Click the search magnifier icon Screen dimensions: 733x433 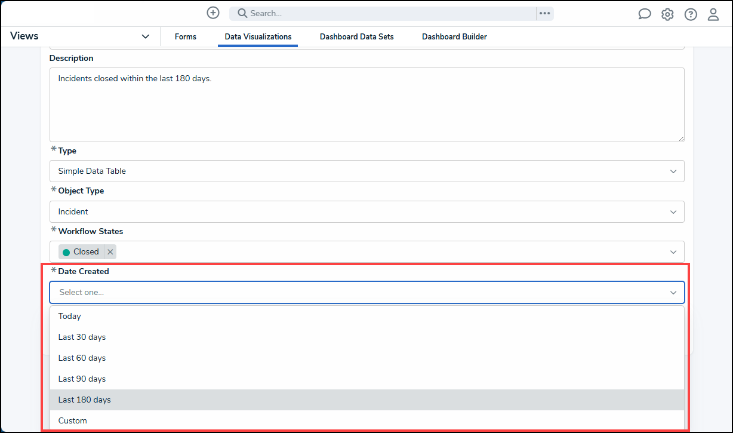(x=242, y=13)
